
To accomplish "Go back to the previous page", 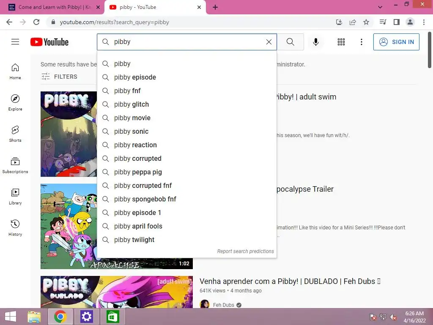I will (9, 22).
